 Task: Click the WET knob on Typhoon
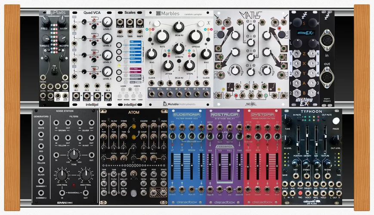(296, 164)
